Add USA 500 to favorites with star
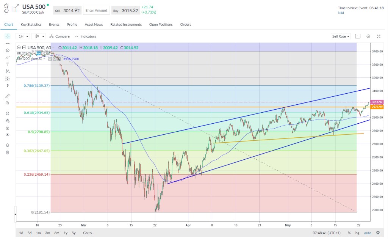Viewport: 388px width, 239px height. tap(6, 6)
